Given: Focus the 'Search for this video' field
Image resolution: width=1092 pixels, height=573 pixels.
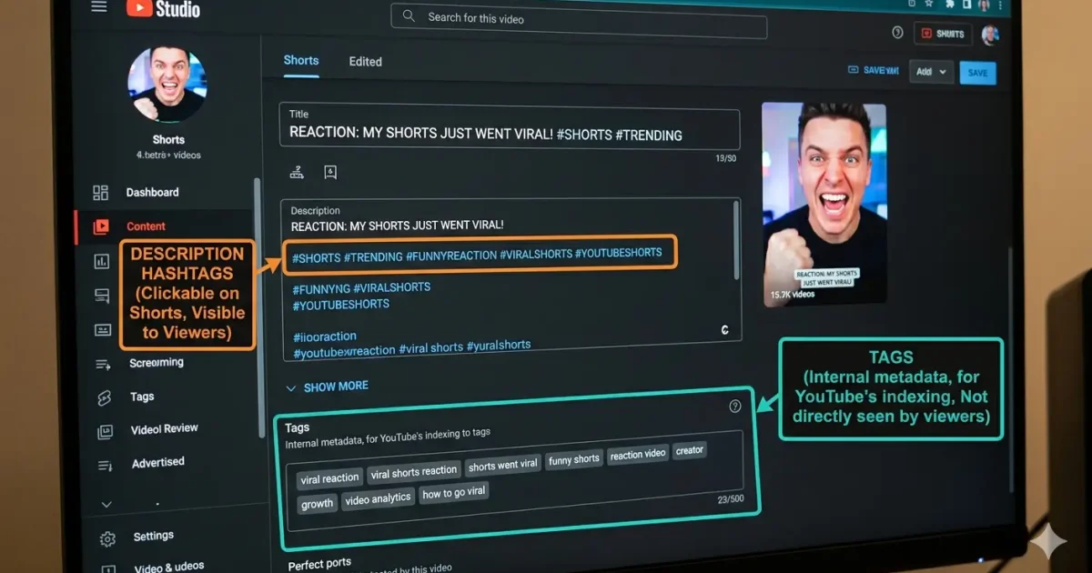Looking at the screenshot, I should tap(579, 20).
